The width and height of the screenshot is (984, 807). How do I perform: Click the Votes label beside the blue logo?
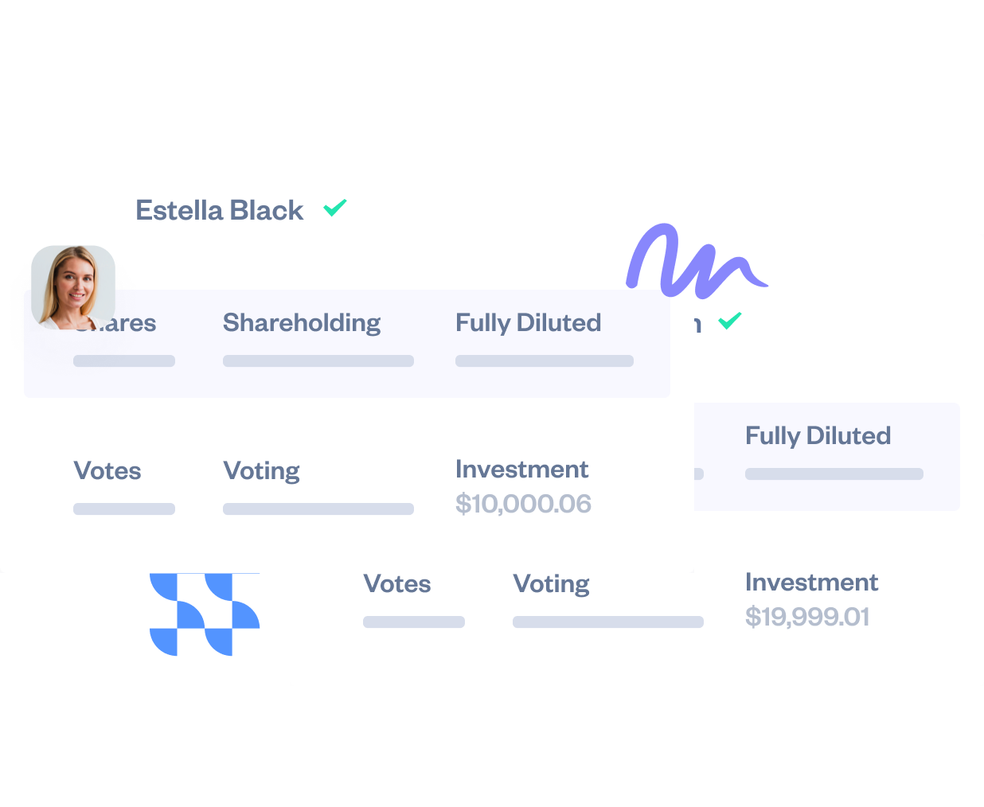[x=397, y=583]
